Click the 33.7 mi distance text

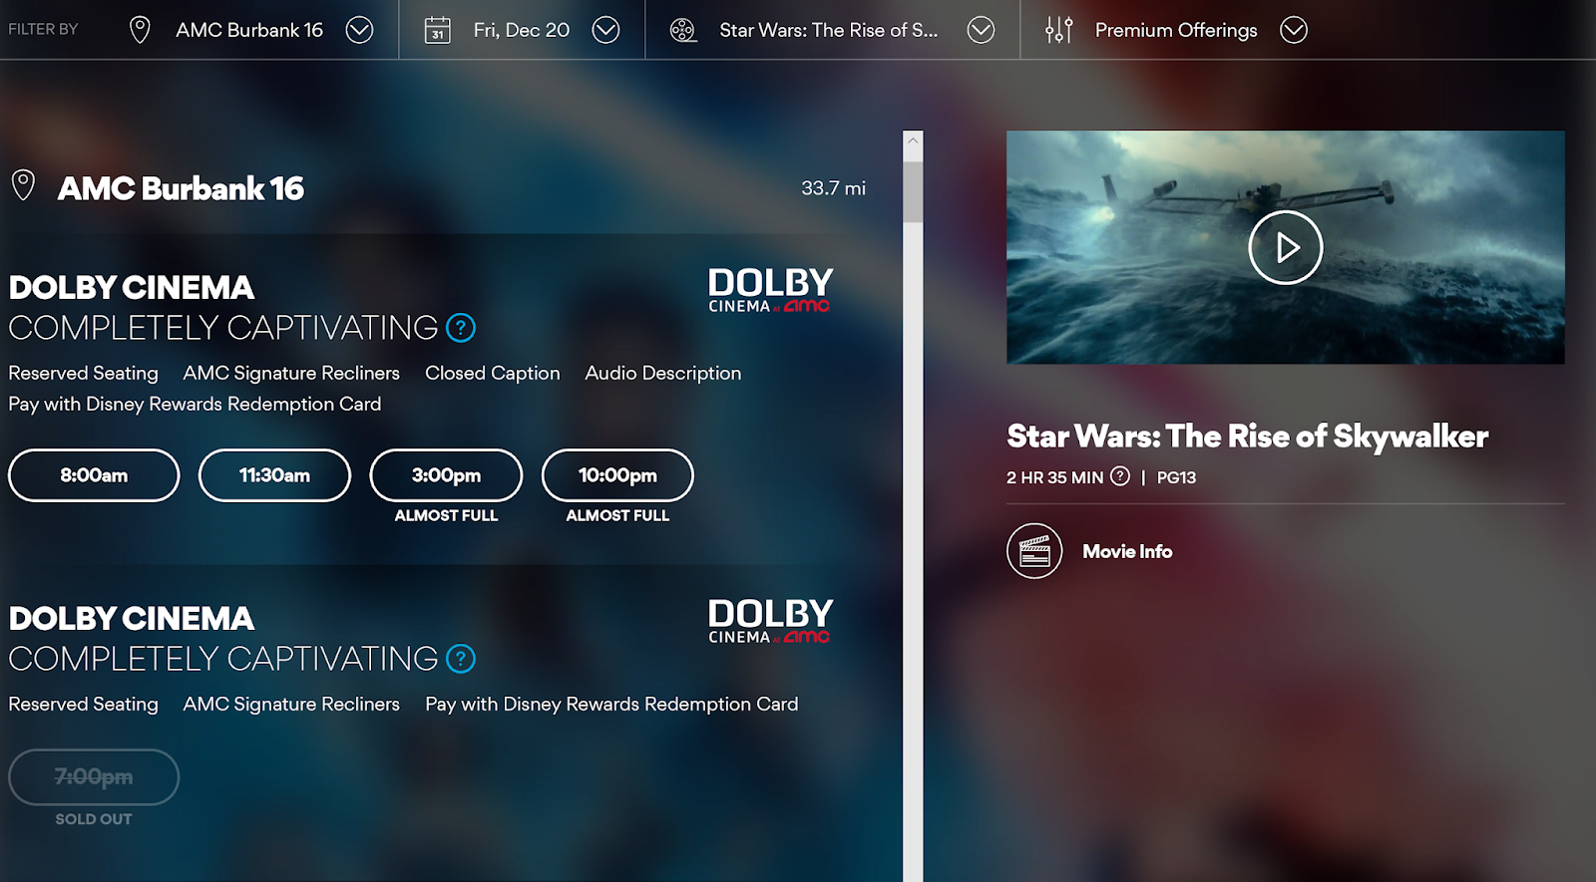pos(833,188)
